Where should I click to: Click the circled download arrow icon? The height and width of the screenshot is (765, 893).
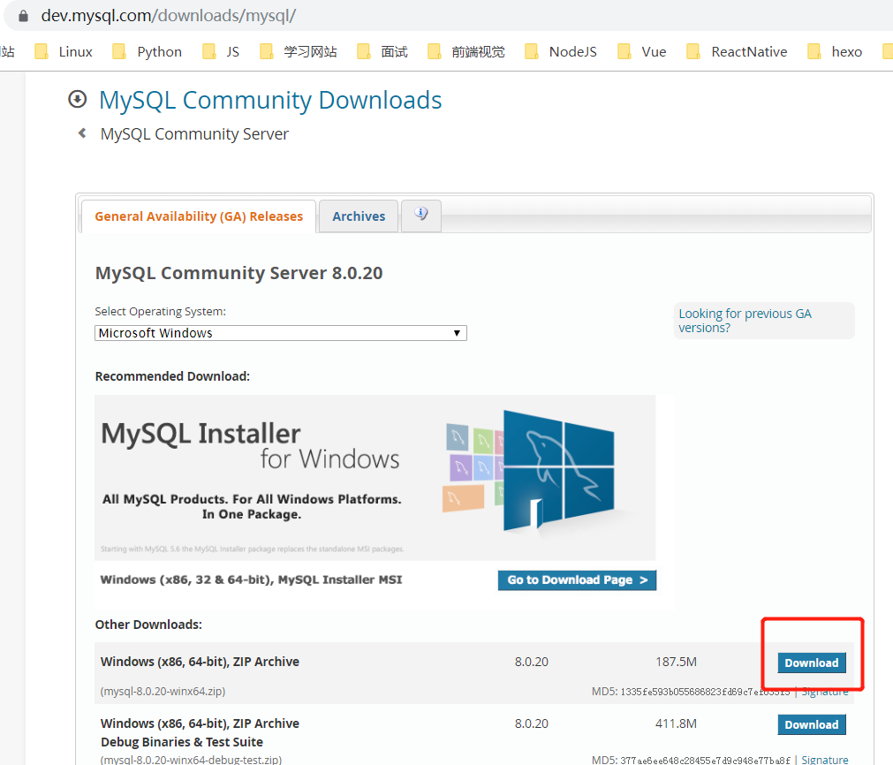78,99
